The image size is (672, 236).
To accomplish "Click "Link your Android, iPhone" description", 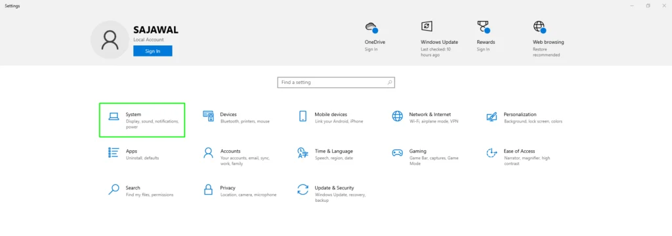I will tap(339, 121).
